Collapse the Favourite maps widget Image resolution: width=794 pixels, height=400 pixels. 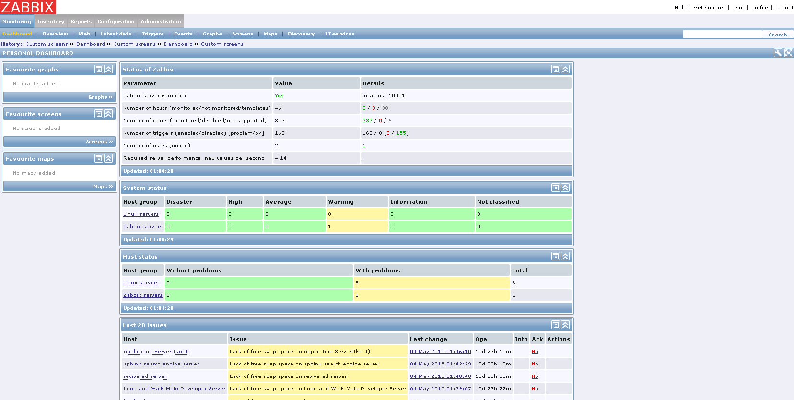tap(108, 159)
